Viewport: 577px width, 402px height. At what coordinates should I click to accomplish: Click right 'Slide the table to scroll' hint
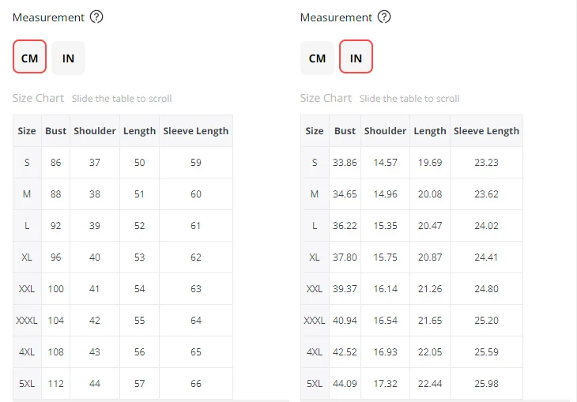pos(409,99)
